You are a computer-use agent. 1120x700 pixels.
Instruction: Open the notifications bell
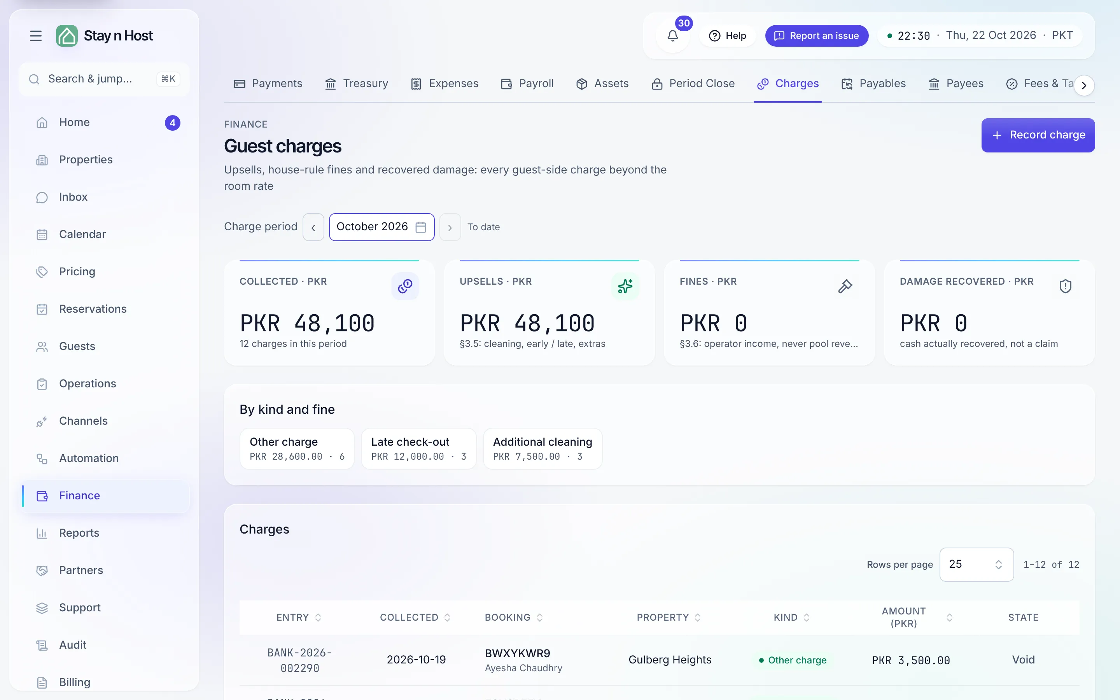pos(672,36)
